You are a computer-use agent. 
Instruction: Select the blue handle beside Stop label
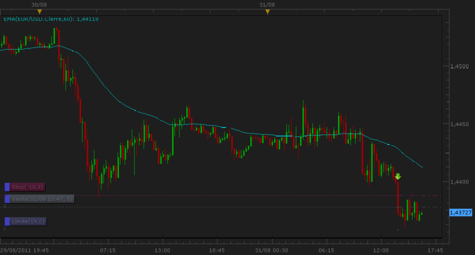click(7, 187)
